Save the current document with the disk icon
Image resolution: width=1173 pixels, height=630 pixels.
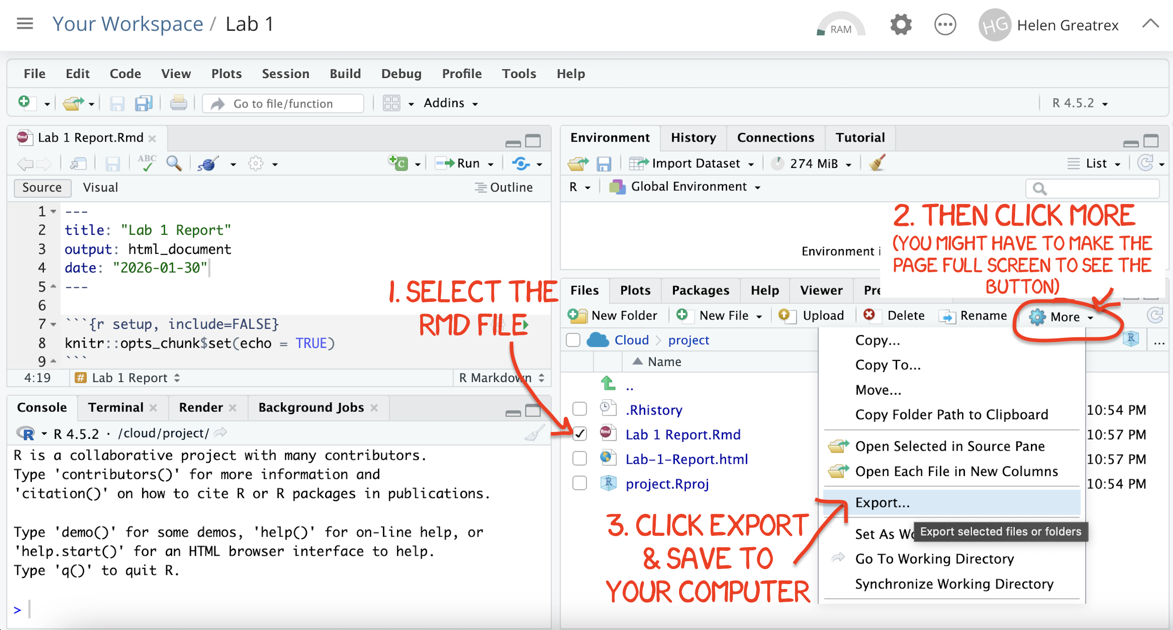click(112, 164)
